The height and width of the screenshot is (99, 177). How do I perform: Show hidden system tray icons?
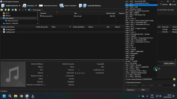click(x=139, y=96)
